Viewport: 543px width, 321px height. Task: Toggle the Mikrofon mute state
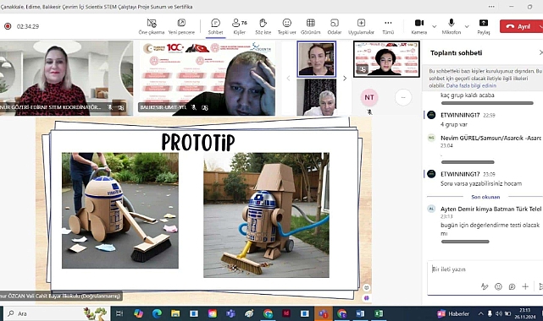coord(452,26)
